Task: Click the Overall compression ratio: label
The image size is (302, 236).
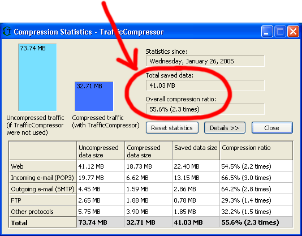Action: (x=180, y=99)
